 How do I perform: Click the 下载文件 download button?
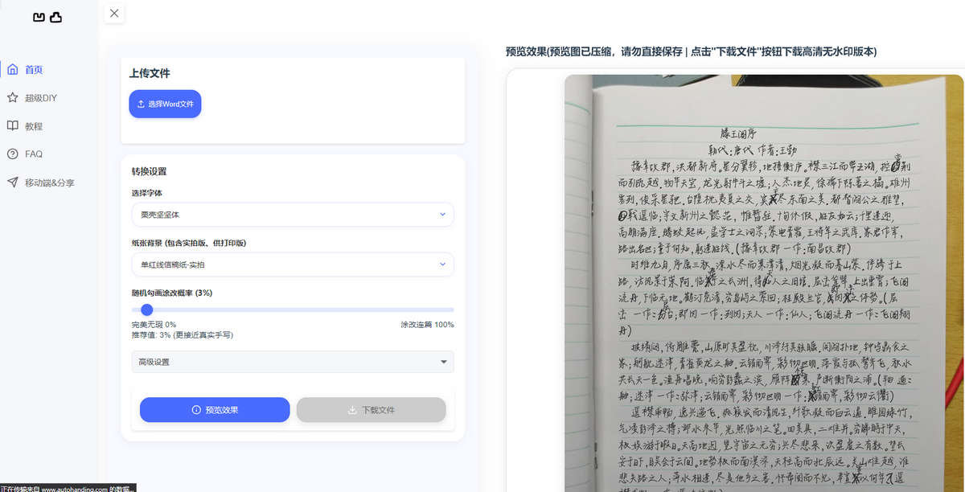tap(371, 410)
